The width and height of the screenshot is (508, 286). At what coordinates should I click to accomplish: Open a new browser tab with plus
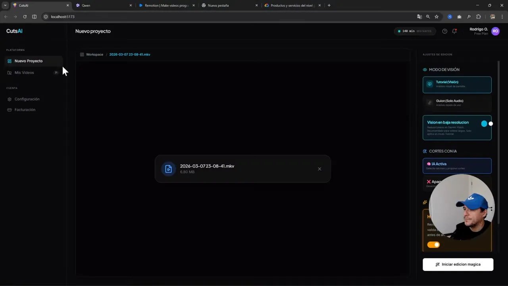coord(329,6)
